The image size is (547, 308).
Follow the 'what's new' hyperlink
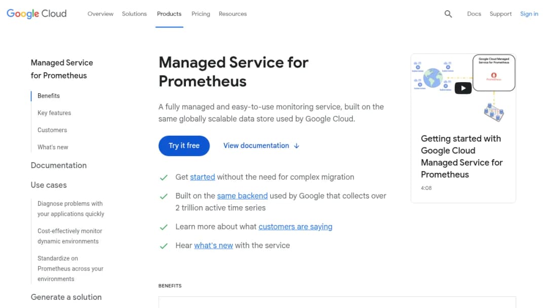tap(213, 246)
